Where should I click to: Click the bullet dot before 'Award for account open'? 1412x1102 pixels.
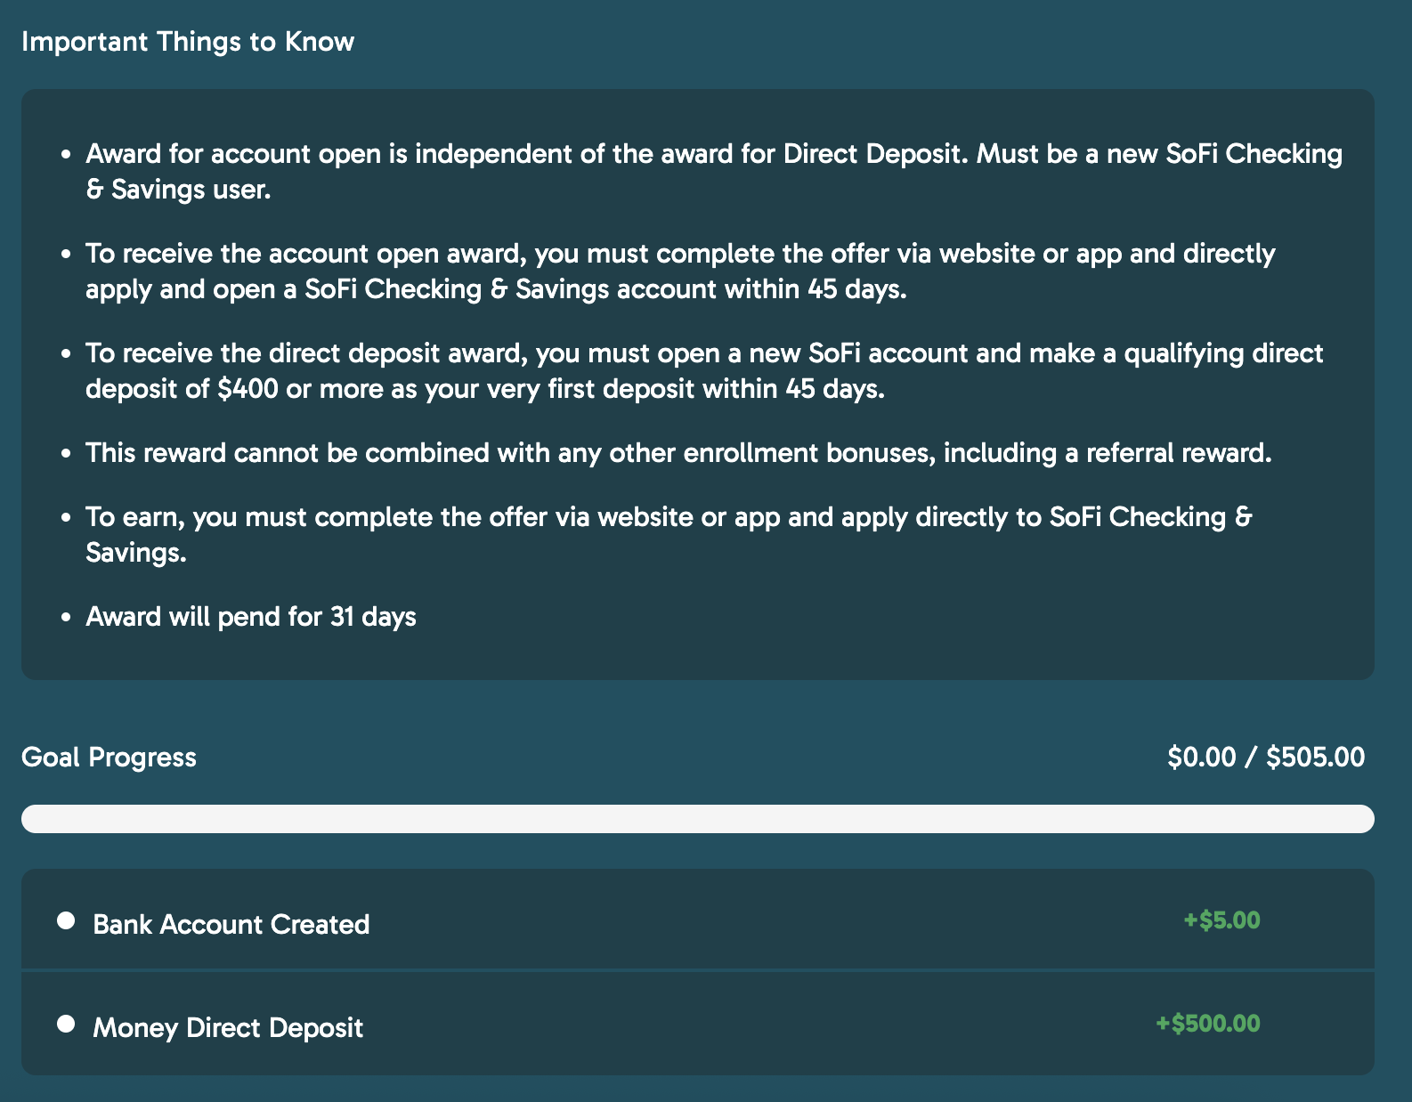(66, 155)
